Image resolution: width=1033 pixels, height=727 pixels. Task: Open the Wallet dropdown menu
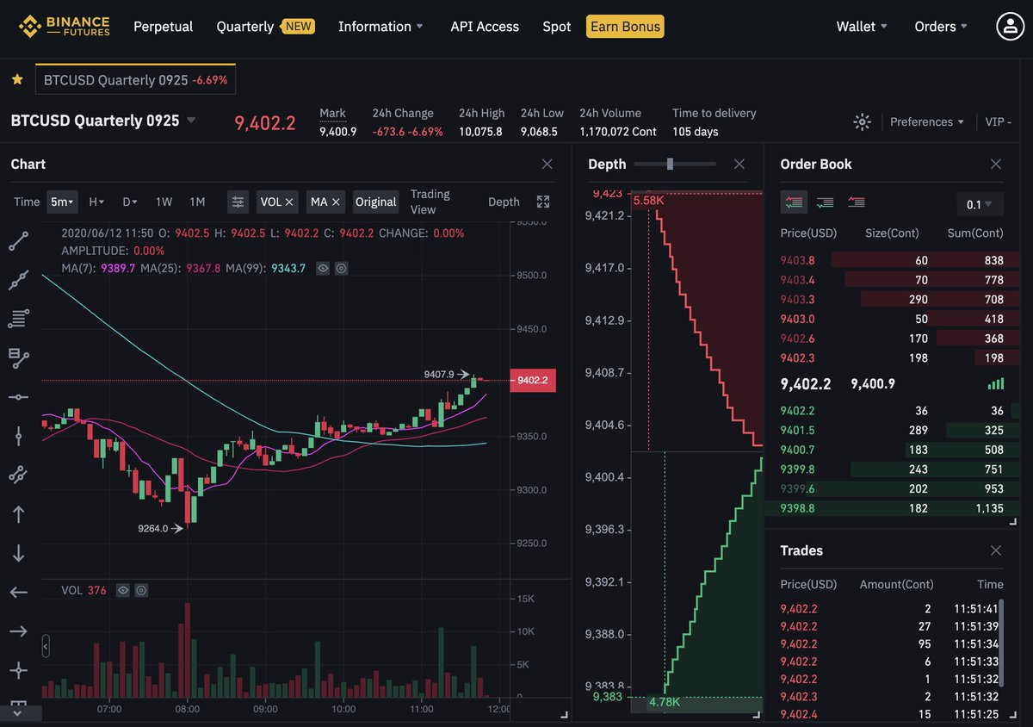click(861, 27)
